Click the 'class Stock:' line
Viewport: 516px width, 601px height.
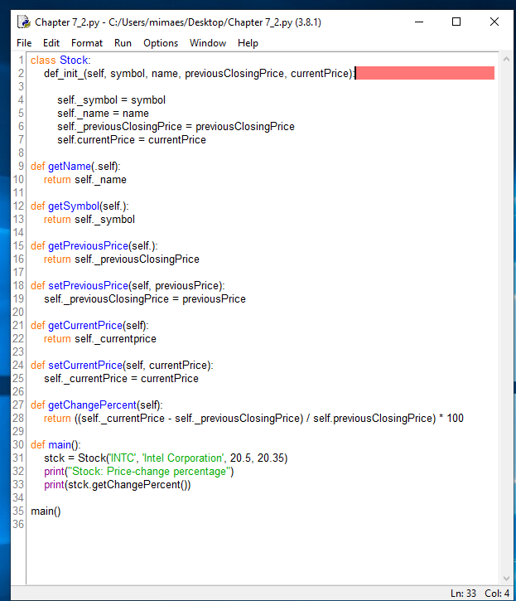tap(60, 61)
